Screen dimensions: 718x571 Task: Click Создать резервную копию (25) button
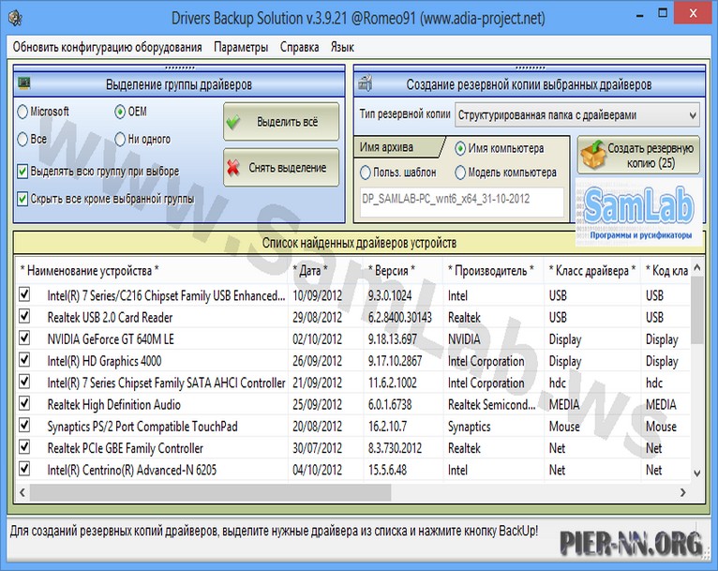click(x=638, y=156)
